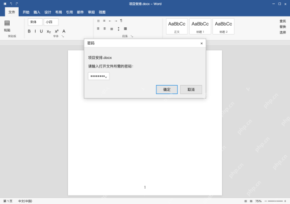Click the Save icon in the title bar

coord(5,4)
